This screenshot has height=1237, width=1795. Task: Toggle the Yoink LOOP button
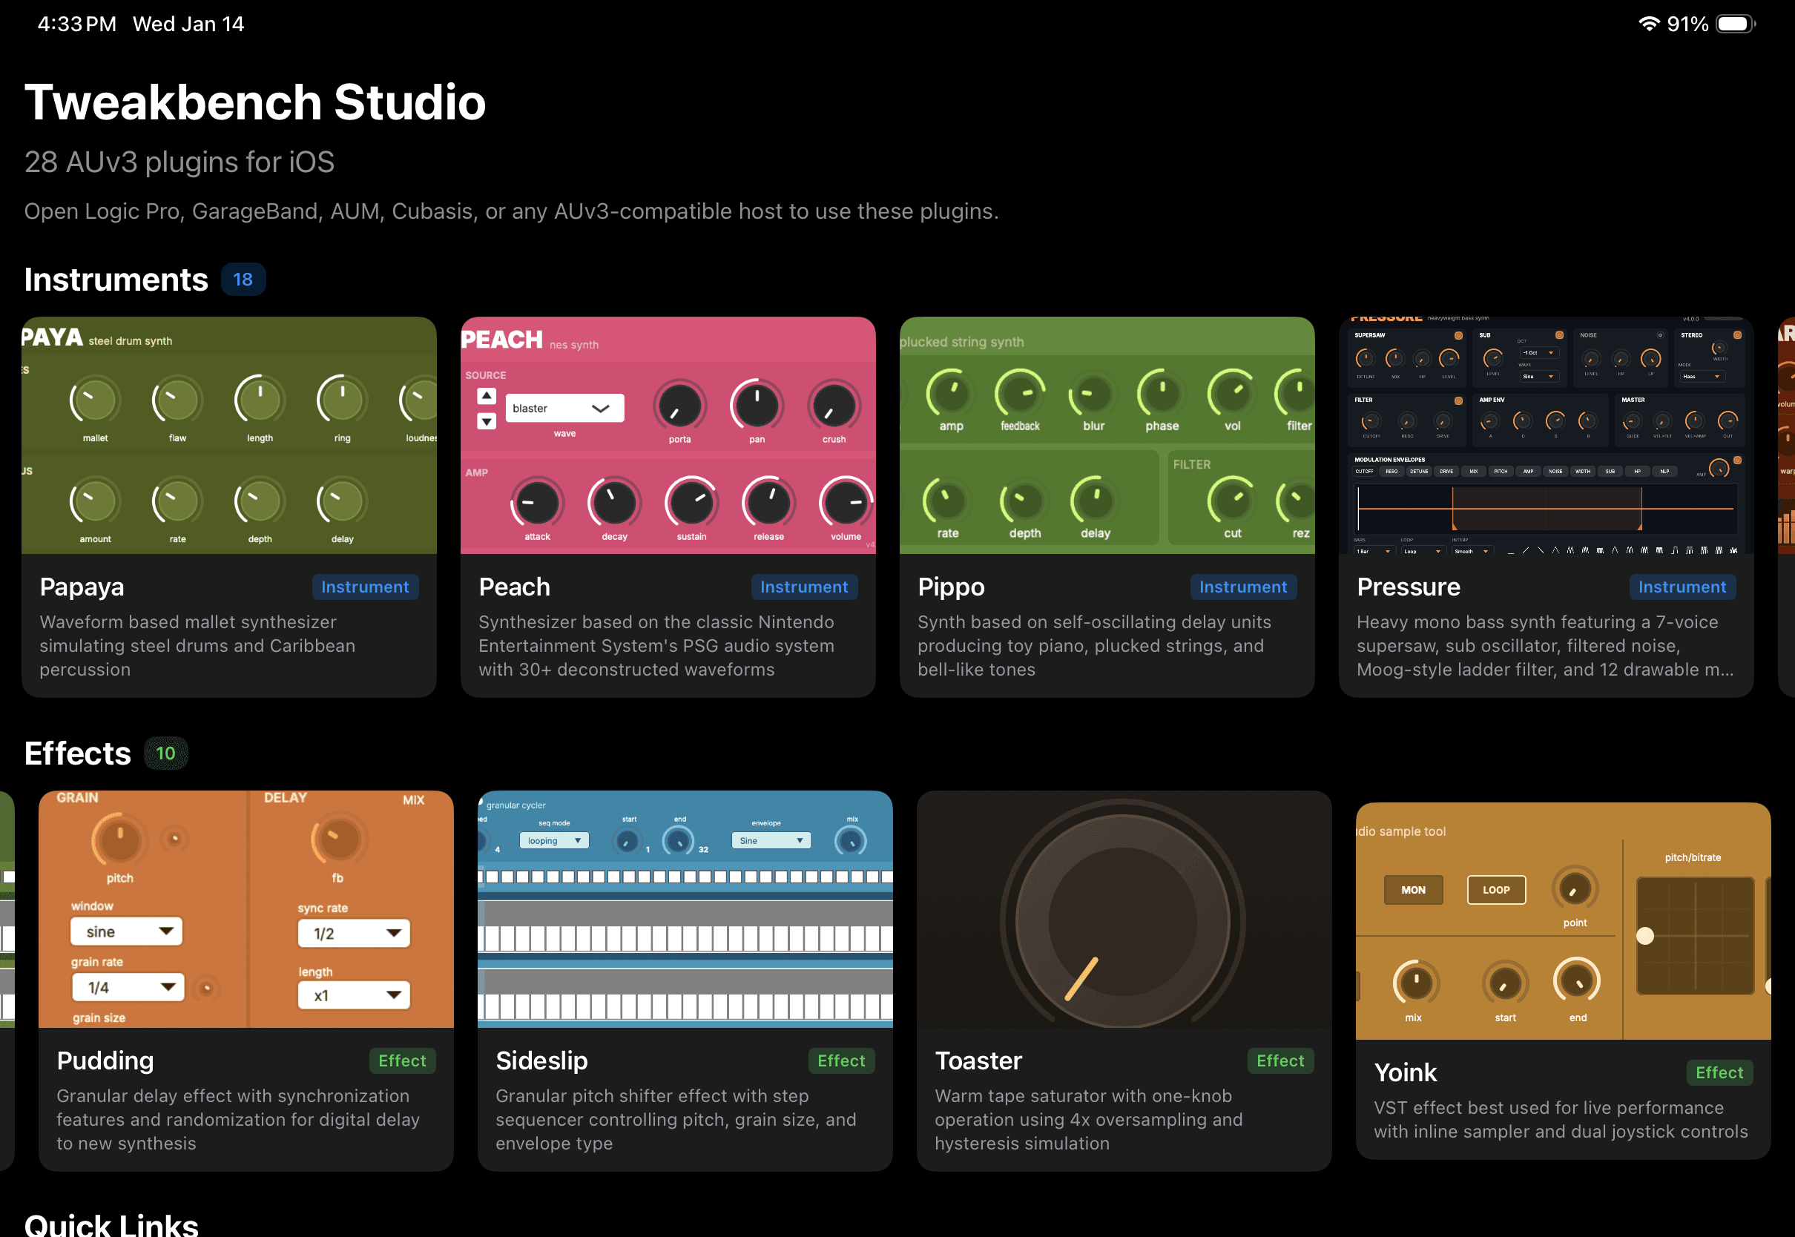[x=1496, y=890]
